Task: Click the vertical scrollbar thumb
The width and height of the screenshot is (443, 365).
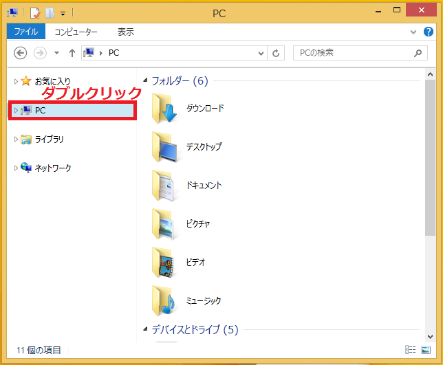Action: 430,157
